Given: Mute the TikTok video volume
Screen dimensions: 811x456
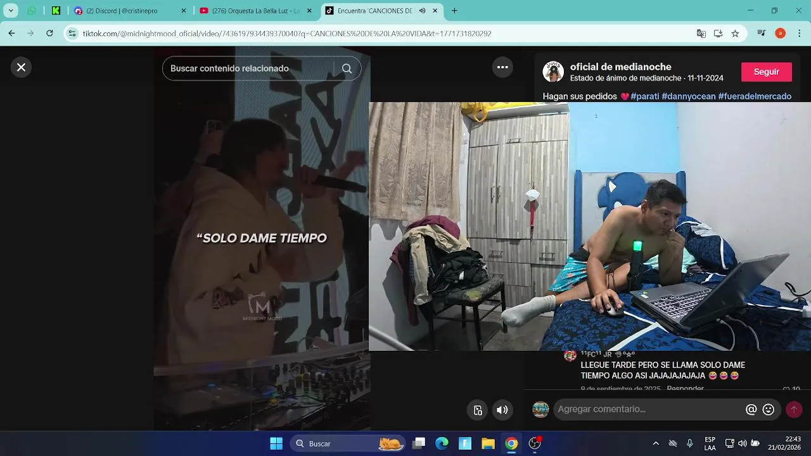Looking at the screenshot, I should [502, 410].
